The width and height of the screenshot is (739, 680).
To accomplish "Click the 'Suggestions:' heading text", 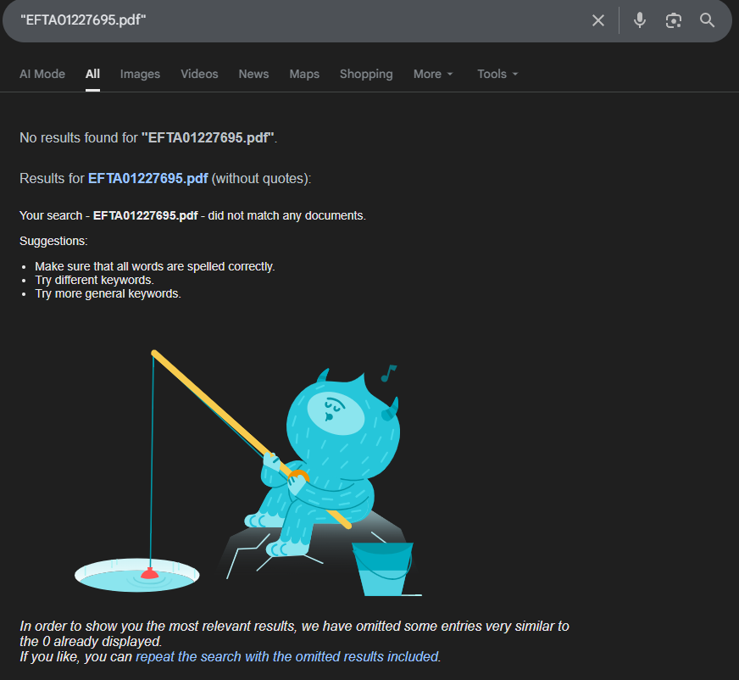I will (53, 241).
